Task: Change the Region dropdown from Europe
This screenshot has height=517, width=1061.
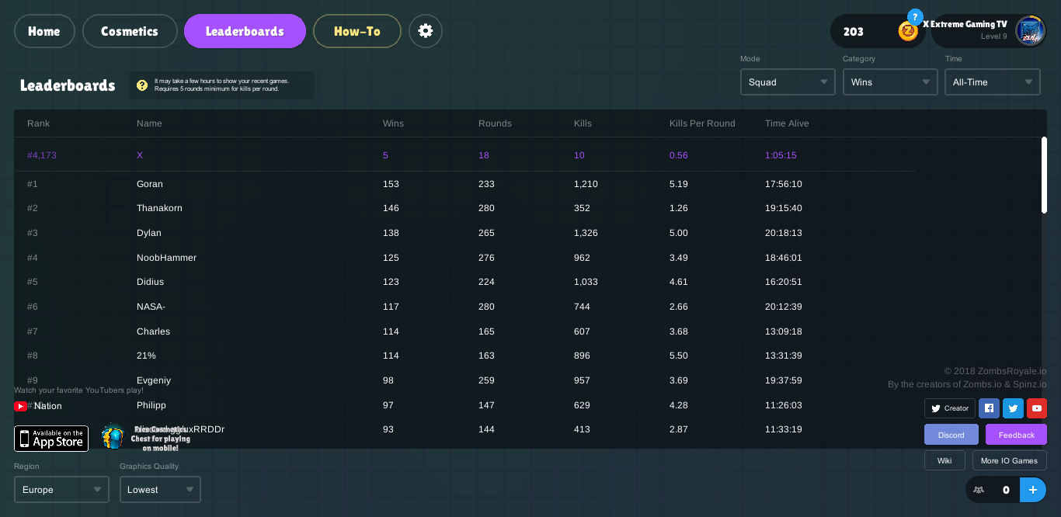Action: pos(61,490)
